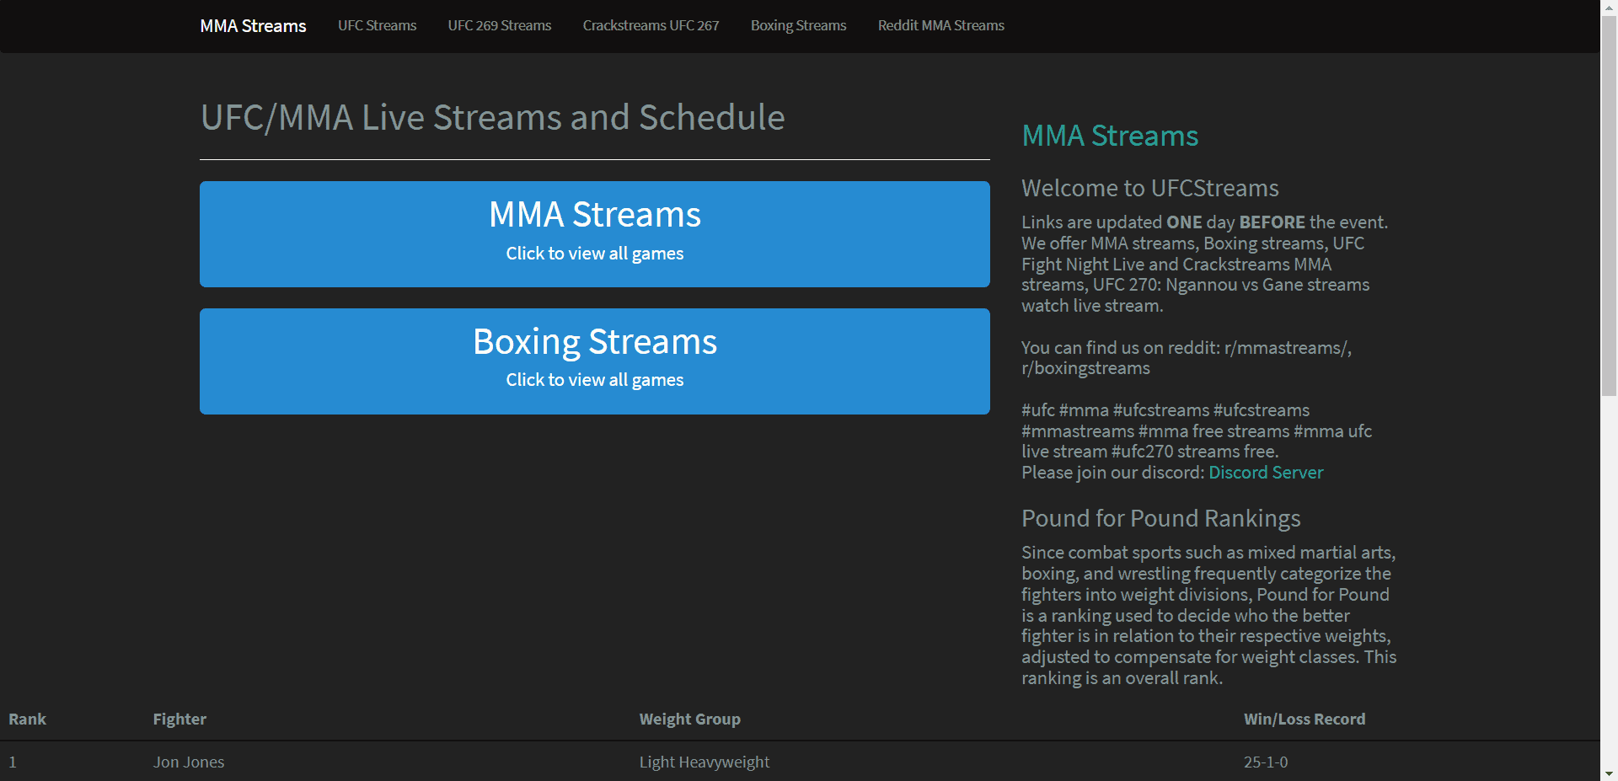Click the Win/Loss Record column header

click(1304, 719)
